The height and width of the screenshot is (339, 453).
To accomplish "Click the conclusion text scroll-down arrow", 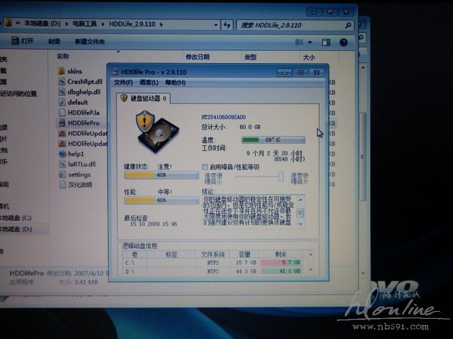I will tap(300, 224).
